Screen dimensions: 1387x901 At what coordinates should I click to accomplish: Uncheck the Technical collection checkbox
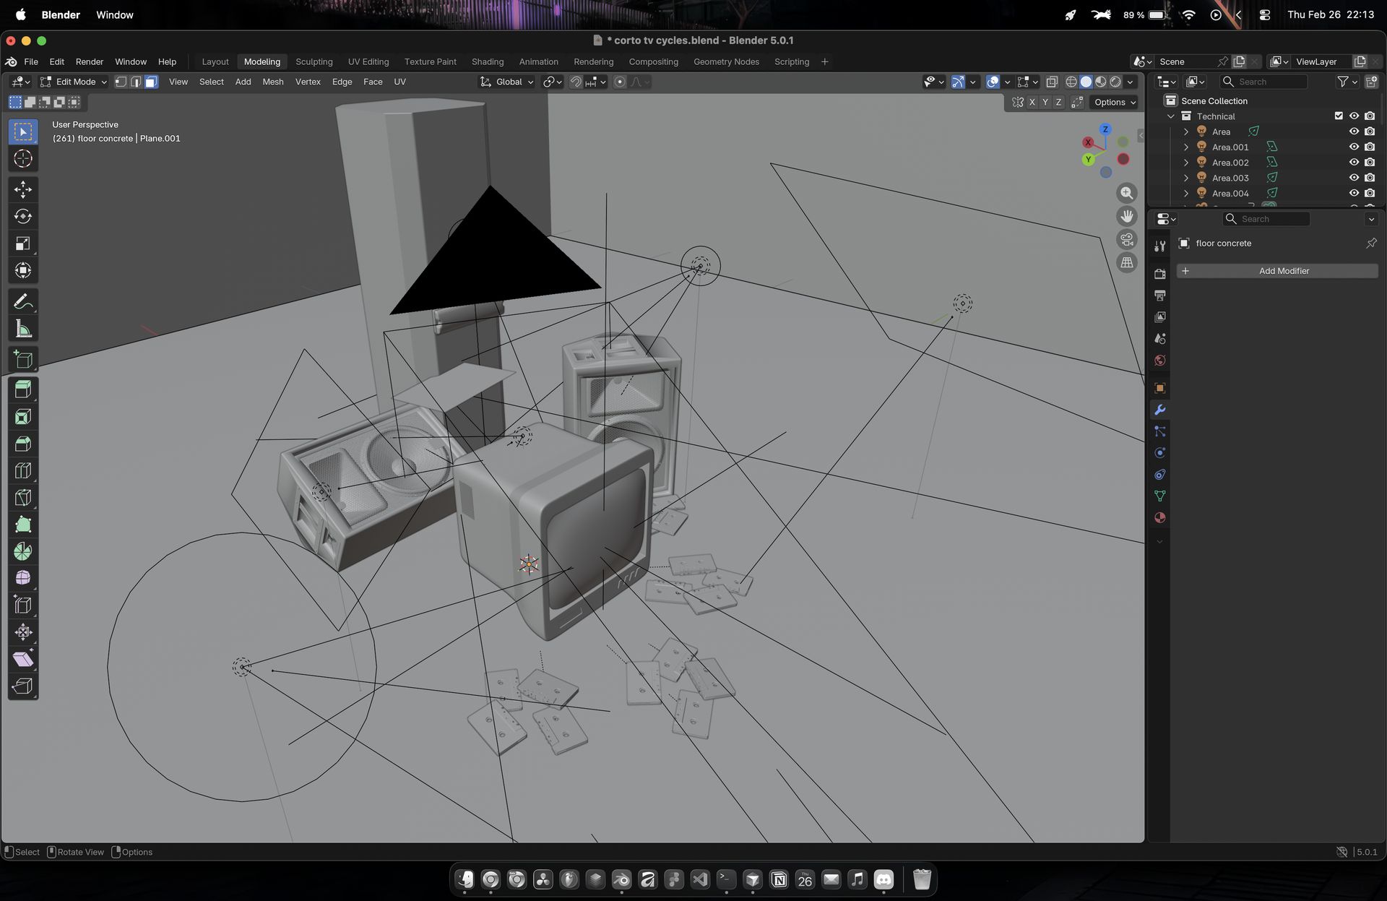[x=1339, y=116]
